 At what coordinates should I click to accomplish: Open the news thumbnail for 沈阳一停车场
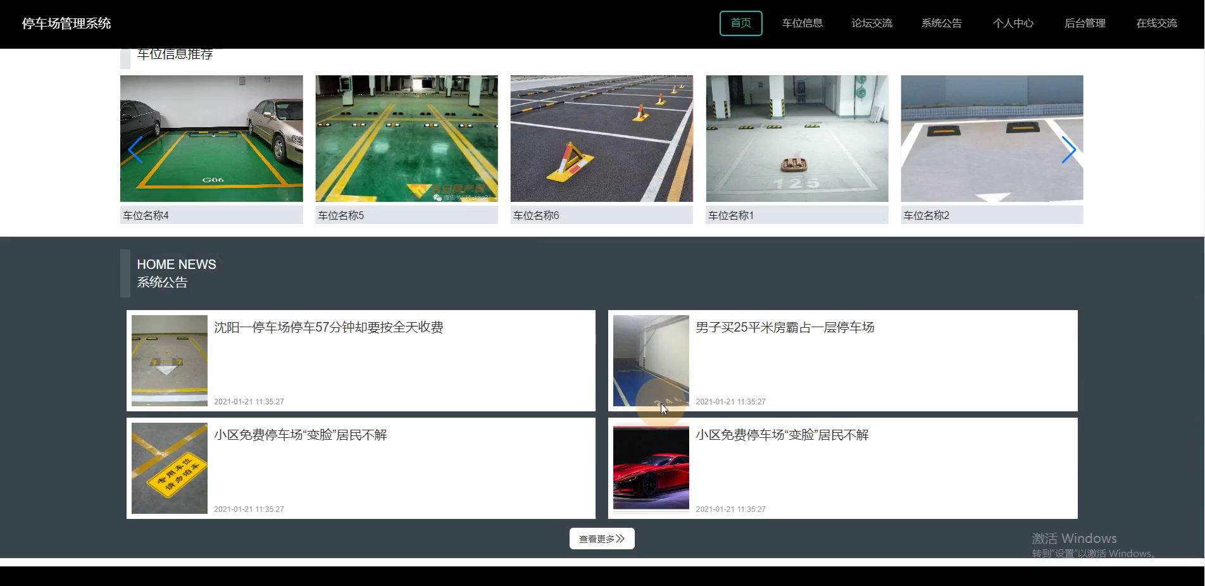pos(170,361)
